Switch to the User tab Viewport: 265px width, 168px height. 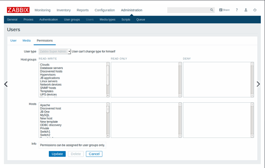tap(13, 41)
